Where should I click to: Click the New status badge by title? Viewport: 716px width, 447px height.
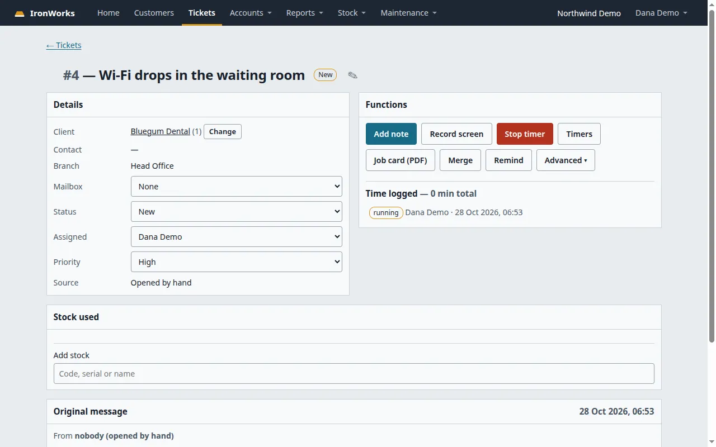coord(325,75)
